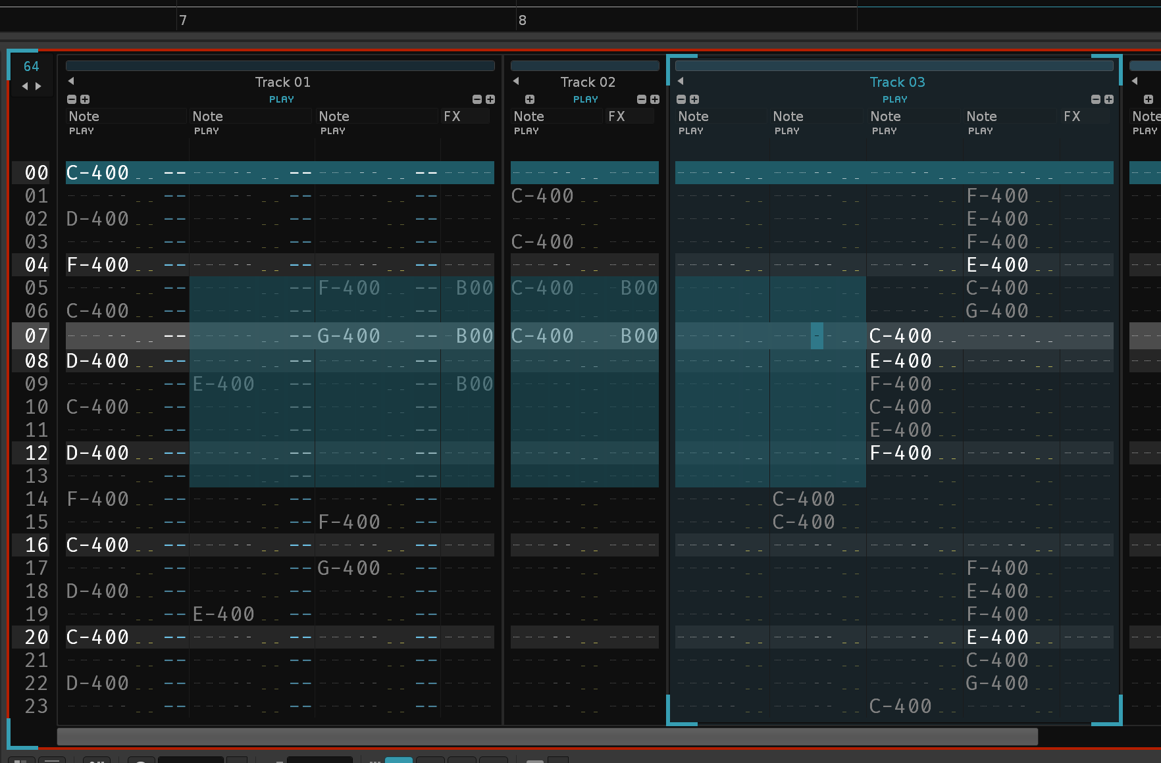The width and height of the screenshot is (1161, 763).
Task: Collapse Track 01 with its arrow
Action: click(x=71, y=81)
